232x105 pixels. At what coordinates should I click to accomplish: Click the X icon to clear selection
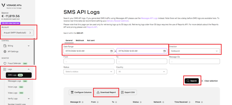[202, 81]
